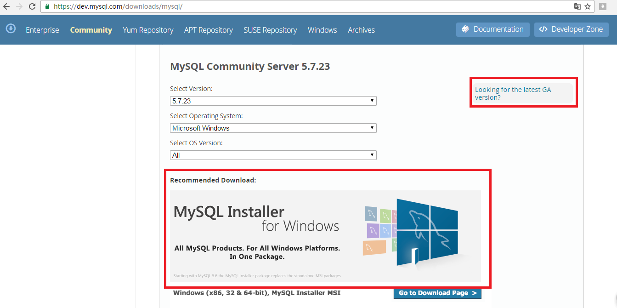617x308 pixels.
Task: Click the browser back arrow
Action: [x=6, y=7]
